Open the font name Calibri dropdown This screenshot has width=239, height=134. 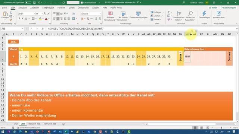click(x=34, y=14)
